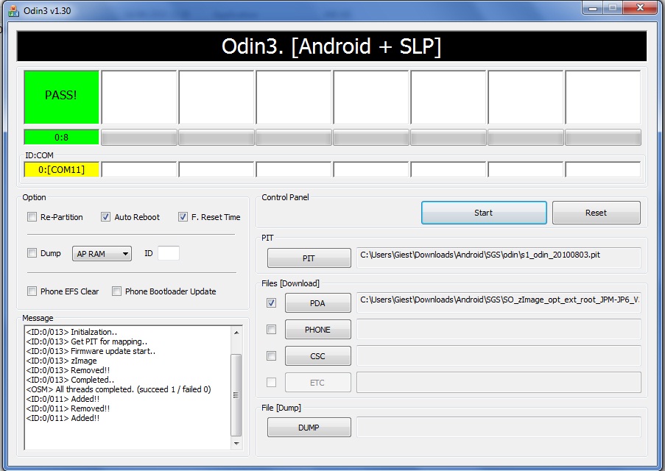The image size is (665, 471).
Task: Check the Phone EFS Clear option
Action: point(32,291)
